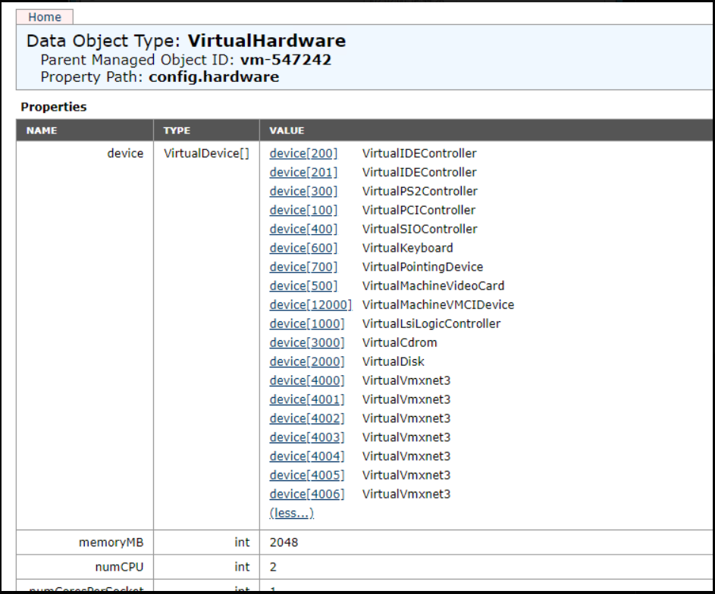Open device[12000] VirtualMachineVMCIDevice link
The width and height of the screenshot is (715, 594).
(x=306, y=305)
